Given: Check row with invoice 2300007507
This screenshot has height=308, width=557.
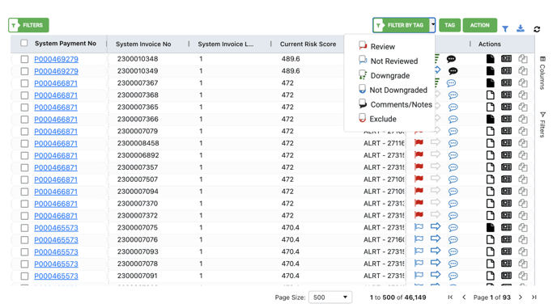Looking at the screenshot, I should click(24, 179).
